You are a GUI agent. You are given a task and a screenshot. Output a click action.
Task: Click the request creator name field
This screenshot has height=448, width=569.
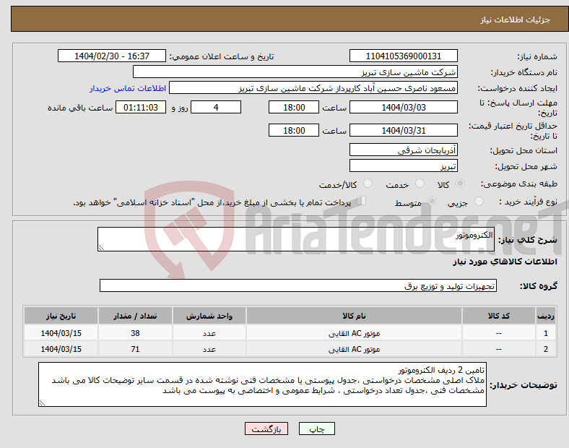click(313, 88)
